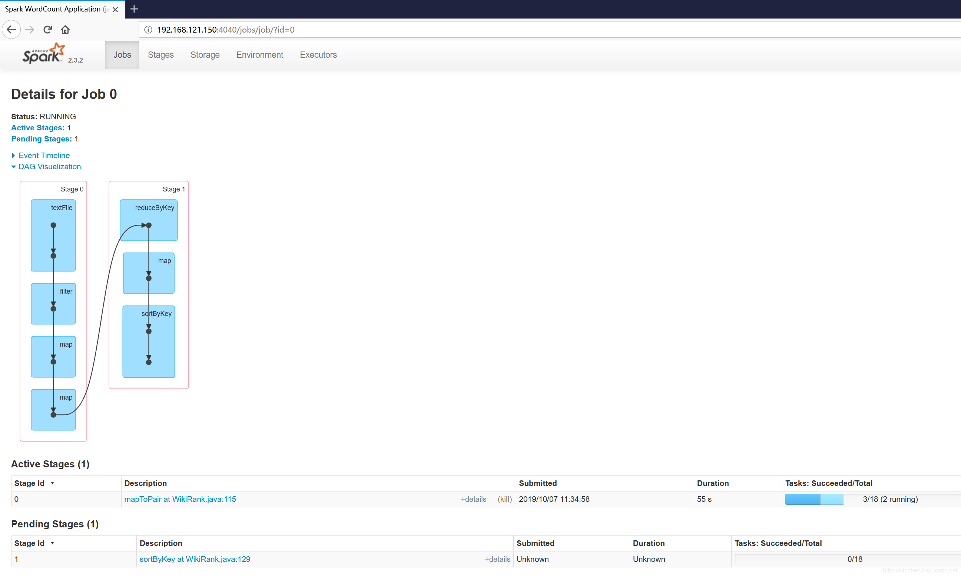The width and height of the screenshot is (961, 577).
Task: Open the Storage tab
Action: click(205, 55)
